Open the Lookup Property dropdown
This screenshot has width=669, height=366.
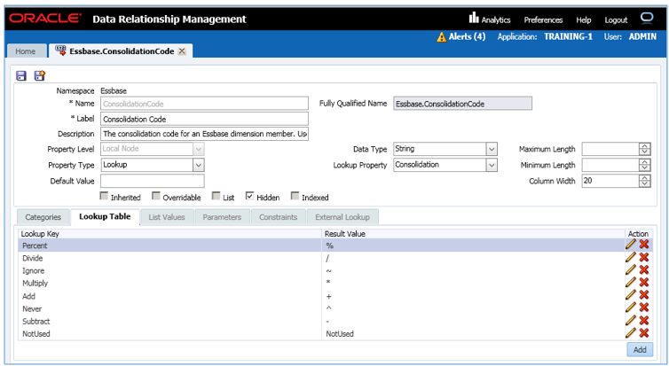(492, 165)
